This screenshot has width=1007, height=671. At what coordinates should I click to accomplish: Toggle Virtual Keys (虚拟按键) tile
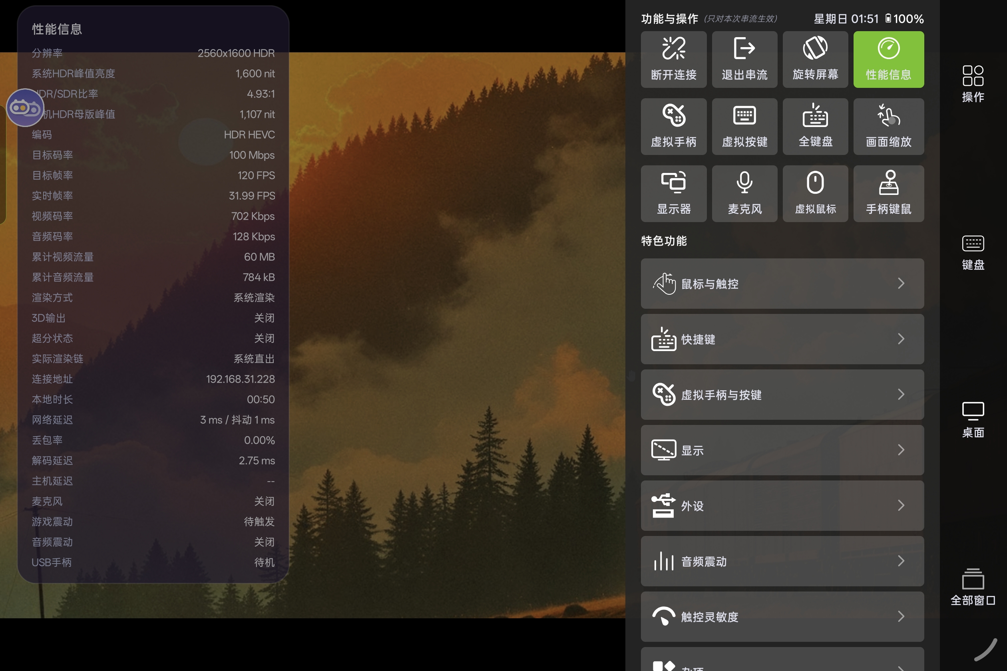tap(744, 127)
